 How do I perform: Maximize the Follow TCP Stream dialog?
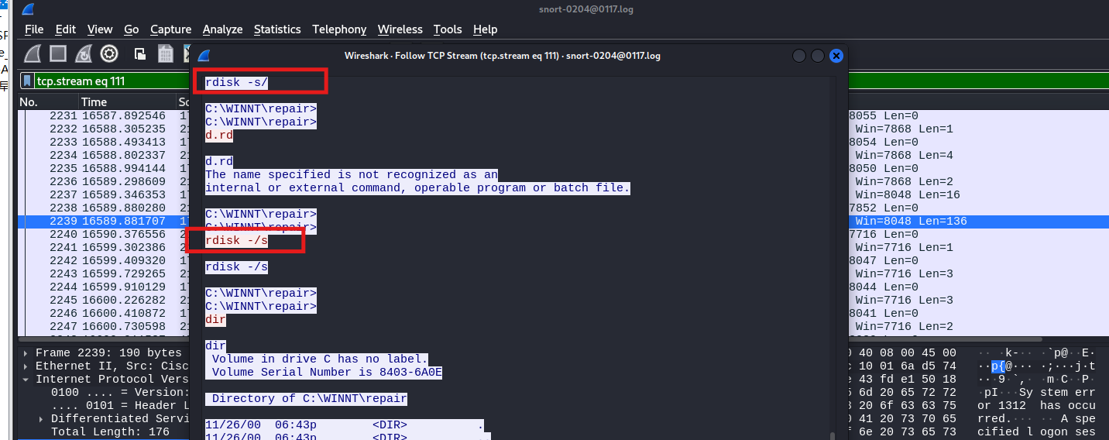click(819, 56)
